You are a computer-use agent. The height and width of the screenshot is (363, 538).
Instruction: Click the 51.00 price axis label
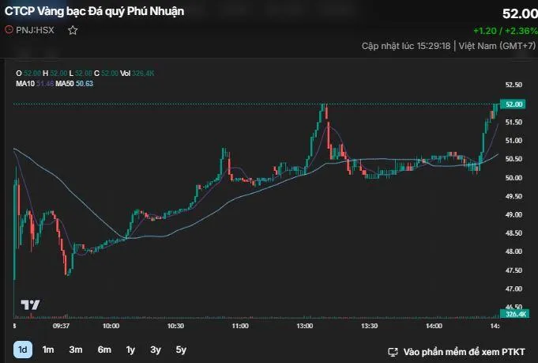point(514,141)
